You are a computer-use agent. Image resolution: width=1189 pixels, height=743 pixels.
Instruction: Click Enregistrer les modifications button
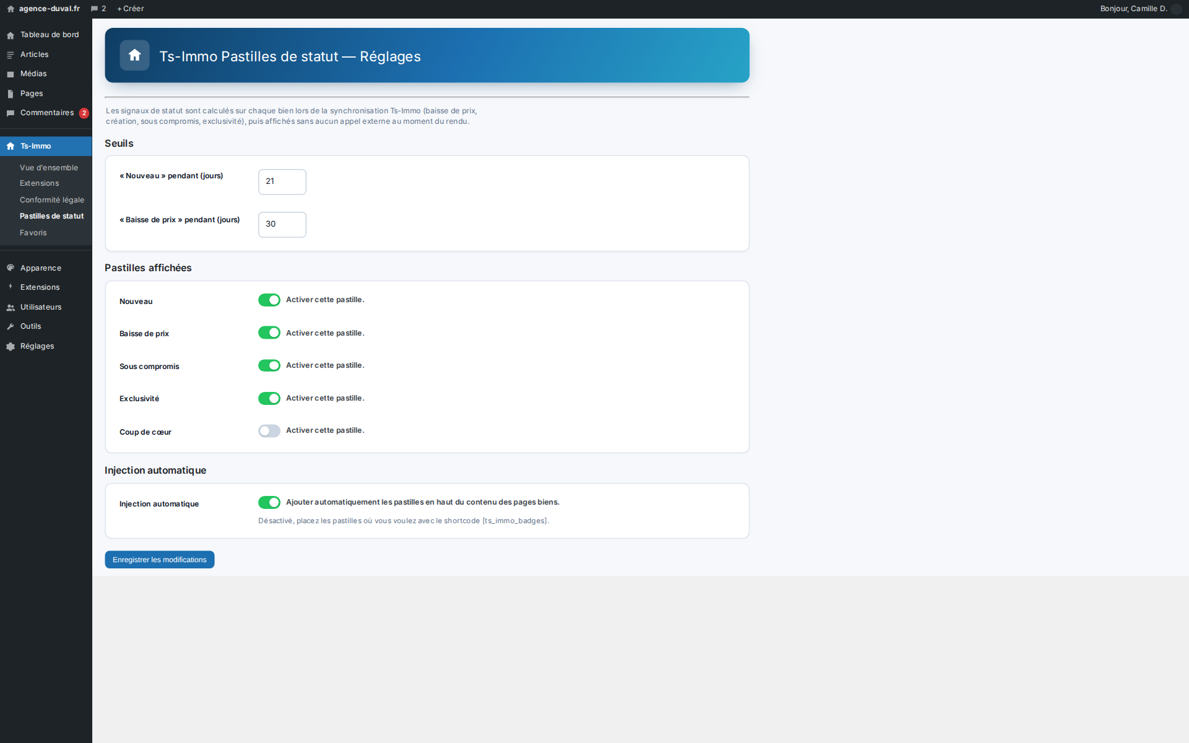tap(160, 560)
